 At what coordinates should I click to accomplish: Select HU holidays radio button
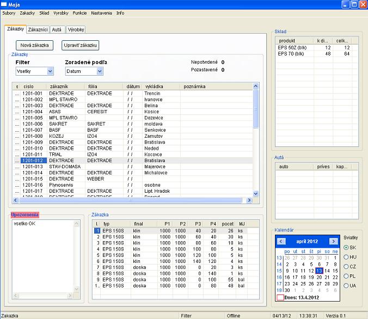346,257
